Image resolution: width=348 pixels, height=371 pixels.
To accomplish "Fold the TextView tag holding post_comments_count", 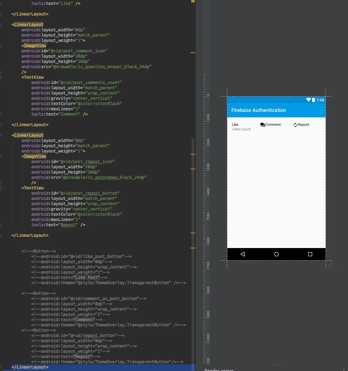I will pyautogui.click(x=1, y=77).
